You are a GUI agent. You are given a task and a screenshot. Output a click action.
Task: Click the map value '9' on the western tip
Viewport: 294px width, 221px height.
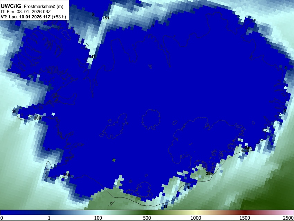coord(13,111)
